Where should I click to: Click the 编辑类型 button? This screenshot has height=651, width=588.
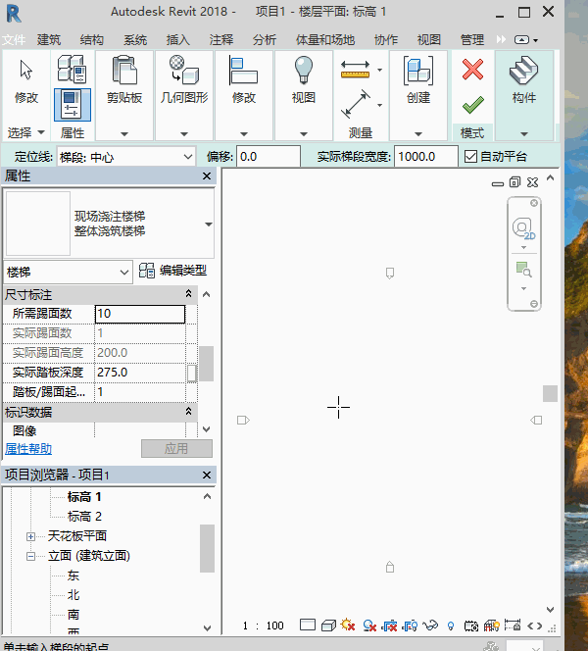point(173,272)
